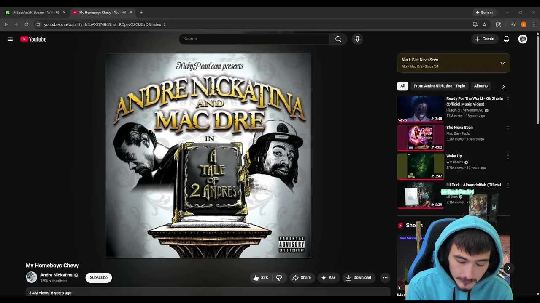Open the Chrome profile avatar
The width and height of the screenshot is (540, 303).
coord(524,24)
